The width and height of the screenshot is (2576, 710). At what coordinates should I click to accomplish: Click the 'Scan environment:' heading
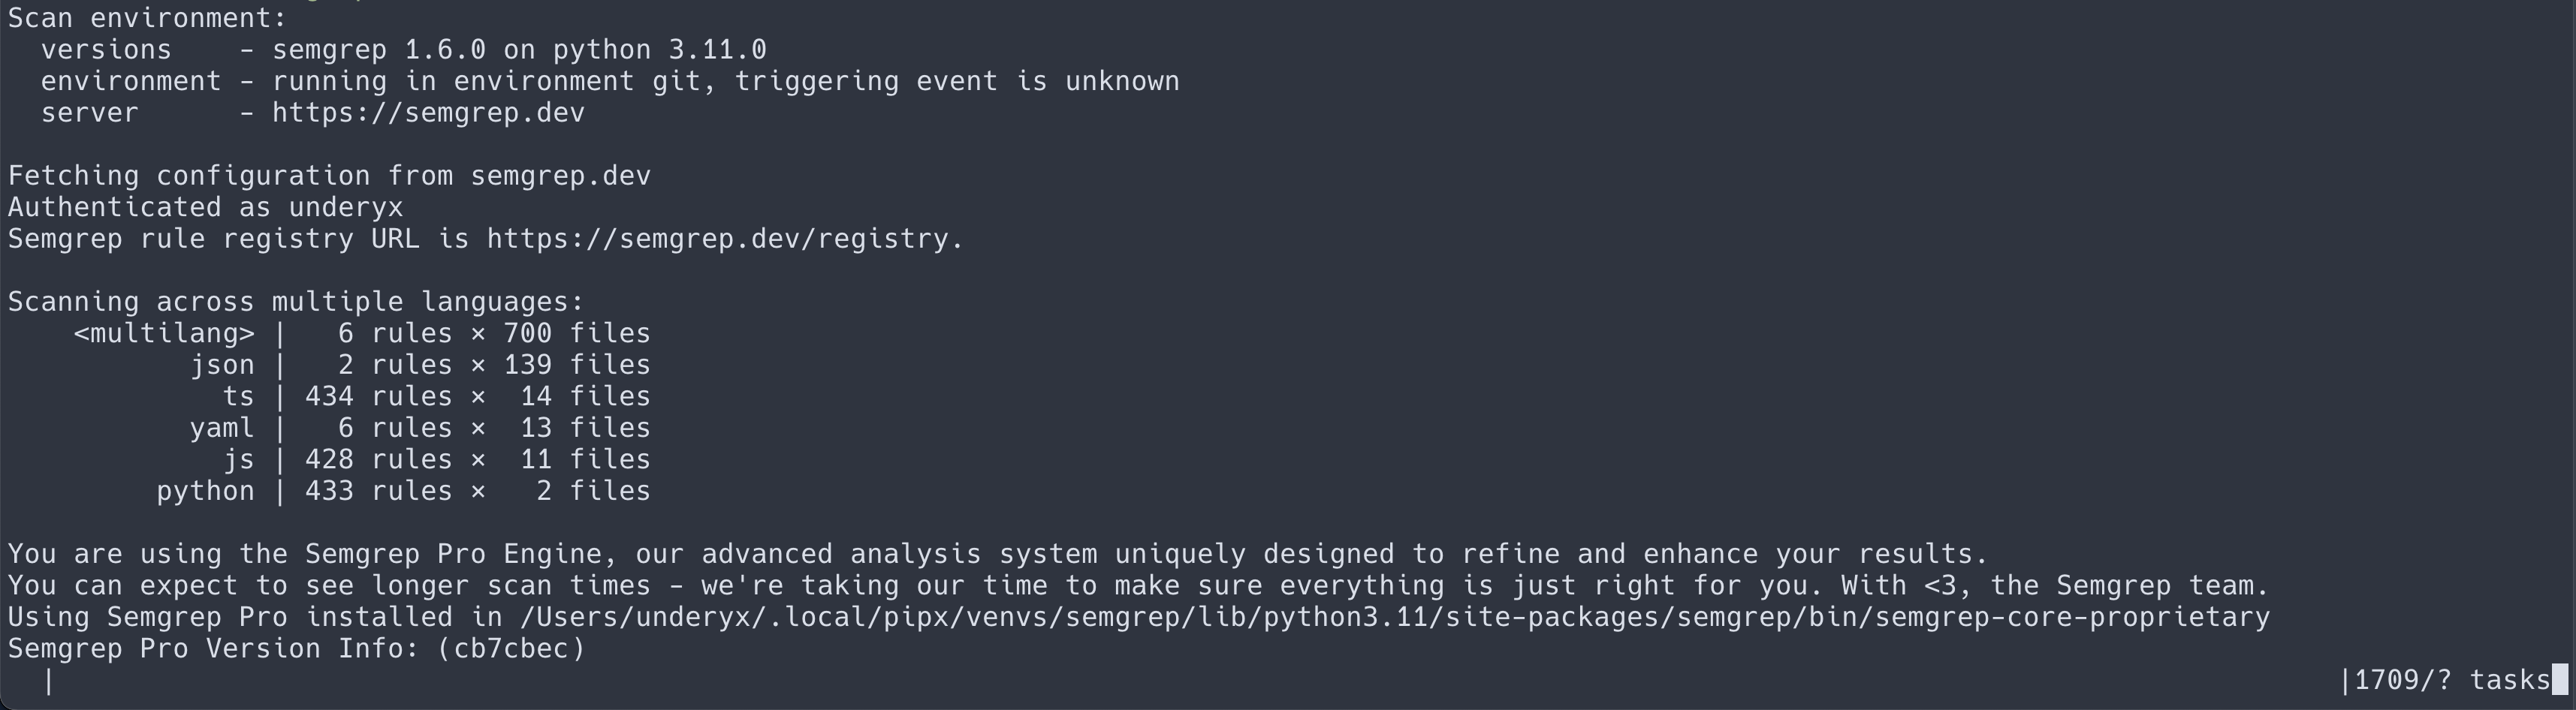pyautogui.click(x=147, y=18)
